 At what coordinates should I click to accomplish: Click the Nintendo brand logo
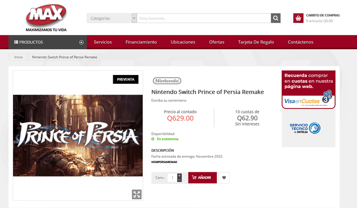pos(166,81)
